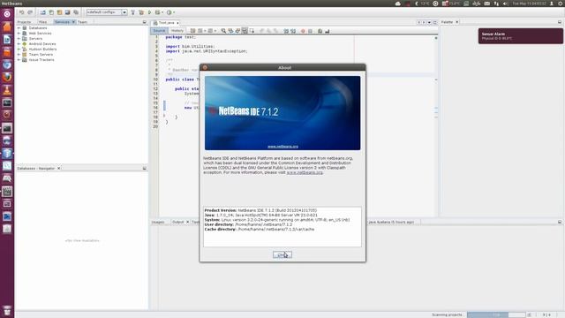Switch to Projects tab

coord(24,22)
